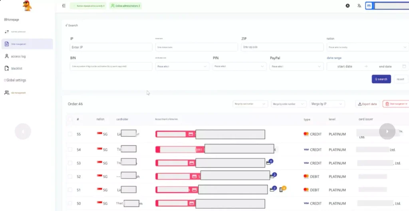Image resolution: width=409 pixels, height=211 pixels.
Task: Click the Enter zip code field
Action: tap(282, 47)
